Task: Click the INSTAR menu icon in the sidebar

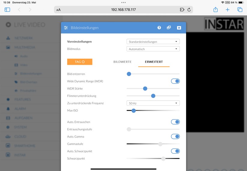Action: click(8, 155)
